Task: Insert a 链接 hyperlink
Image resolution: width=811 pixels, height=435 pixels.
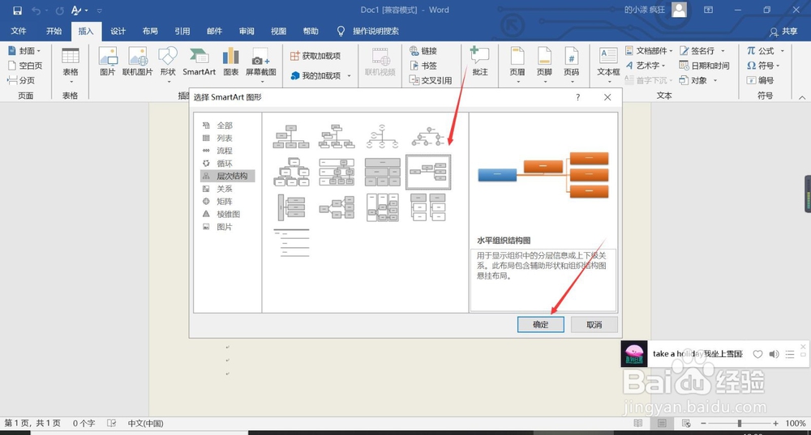Action: coord(423,51)
